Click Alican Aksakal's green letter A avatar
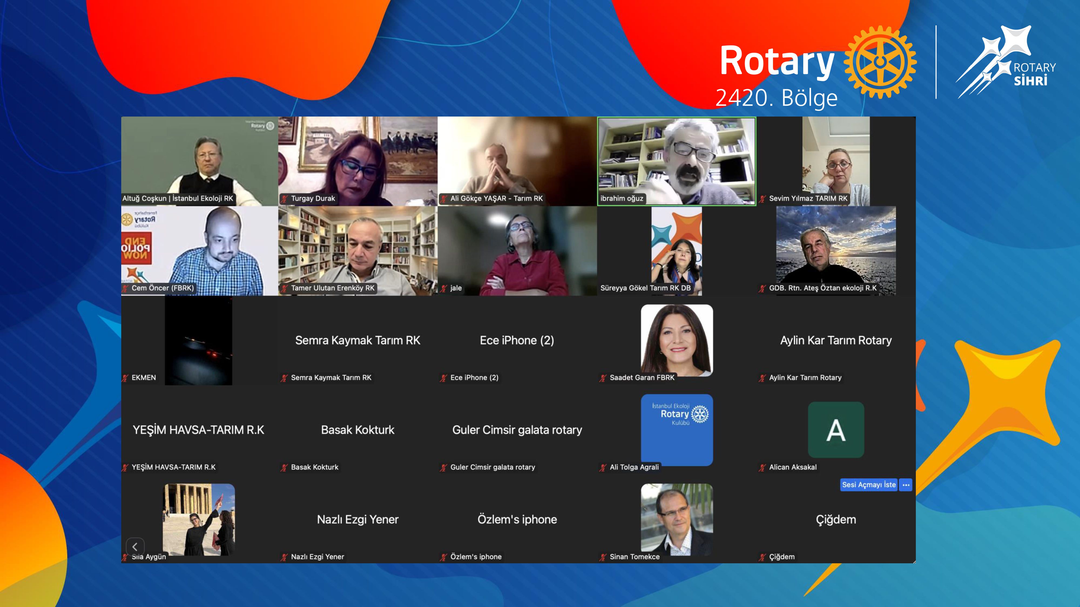This screenshot has width=1080, height=607. (836, 430)
